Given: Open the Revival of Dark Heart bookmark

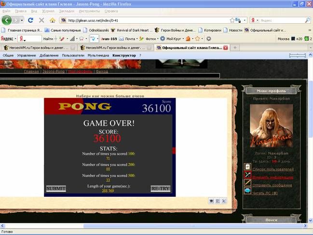Looking at the screenshot, I should pyautogui.click(x=132, y=30).
